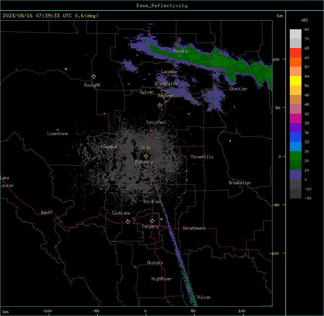Click the Cochrane label
Image resolution: width=324 pixels, height=316 pixels.
[121, 213]
